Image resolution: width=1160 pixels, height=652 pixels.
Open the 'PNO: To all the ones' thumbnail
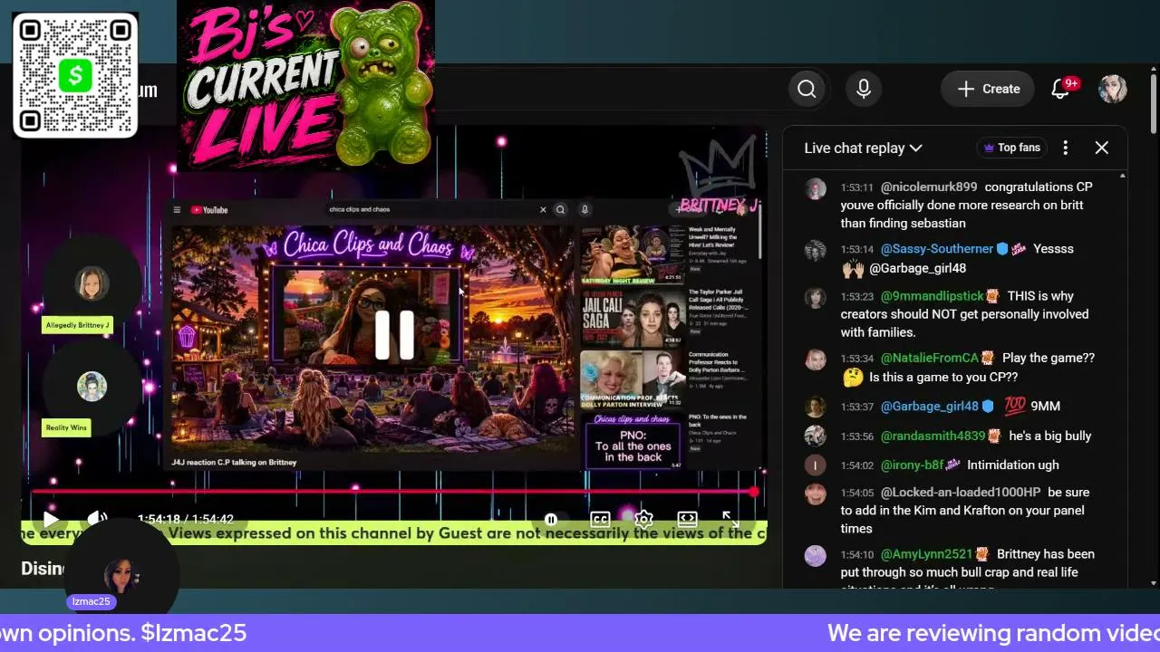tap(633, 442)
